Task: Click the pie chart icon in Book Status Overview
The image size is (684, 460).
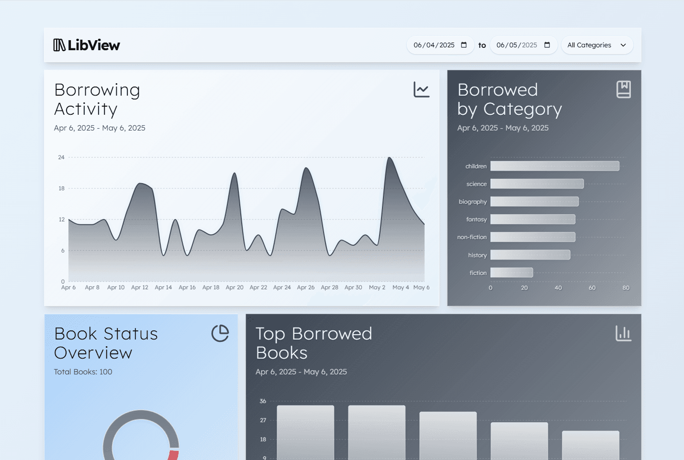Action: pyautogui.click(x=220, y=333)
